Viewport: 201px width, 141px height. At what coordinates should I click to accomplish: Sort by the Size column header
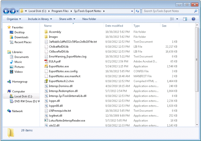tap(164, 26)
